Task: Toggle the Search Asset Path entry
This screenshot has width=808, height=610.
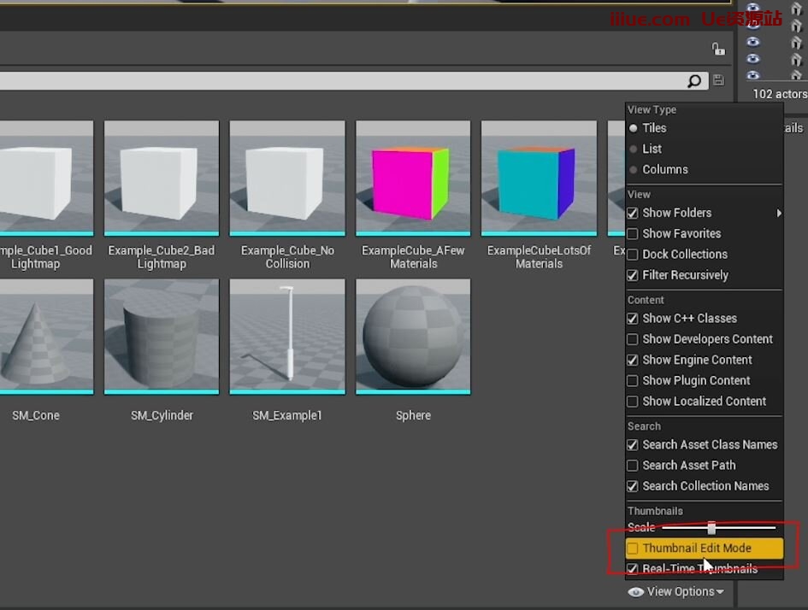Action: coord(688,466)
